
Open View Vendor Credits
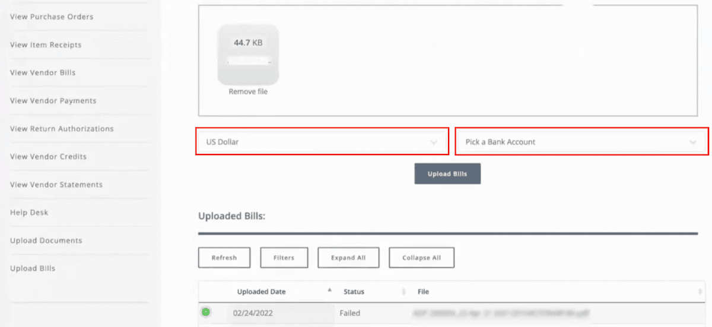point(48,156)
